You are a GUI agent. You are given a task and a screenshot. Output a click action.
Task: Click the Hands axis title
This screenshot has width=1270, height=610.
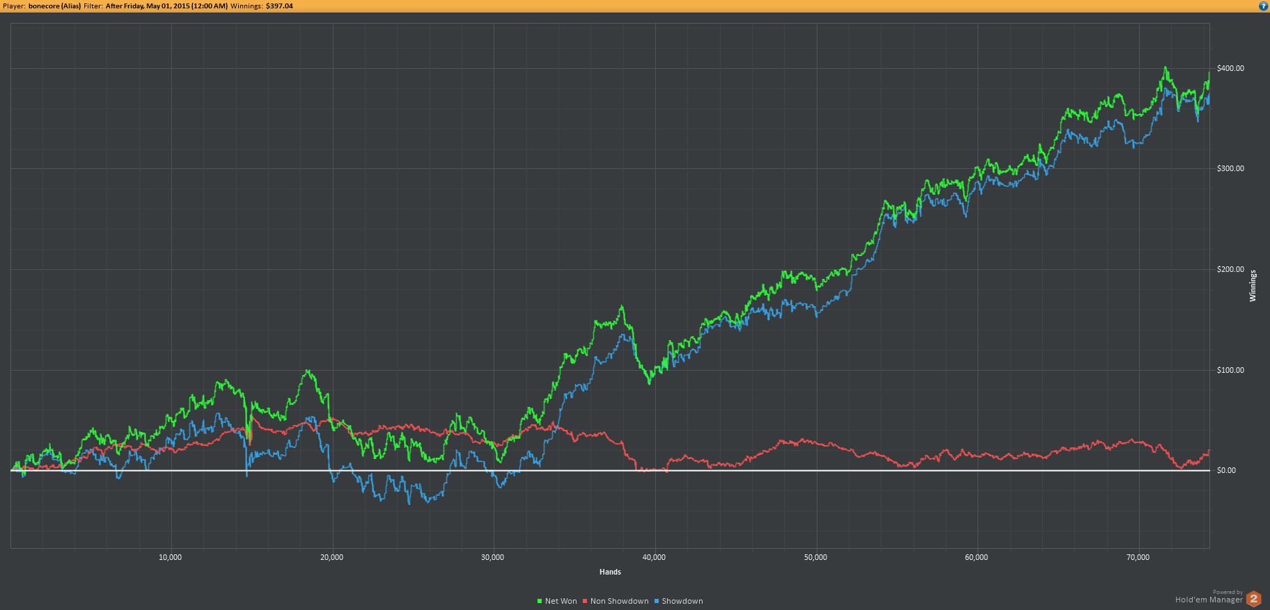(x=610, y=572)
